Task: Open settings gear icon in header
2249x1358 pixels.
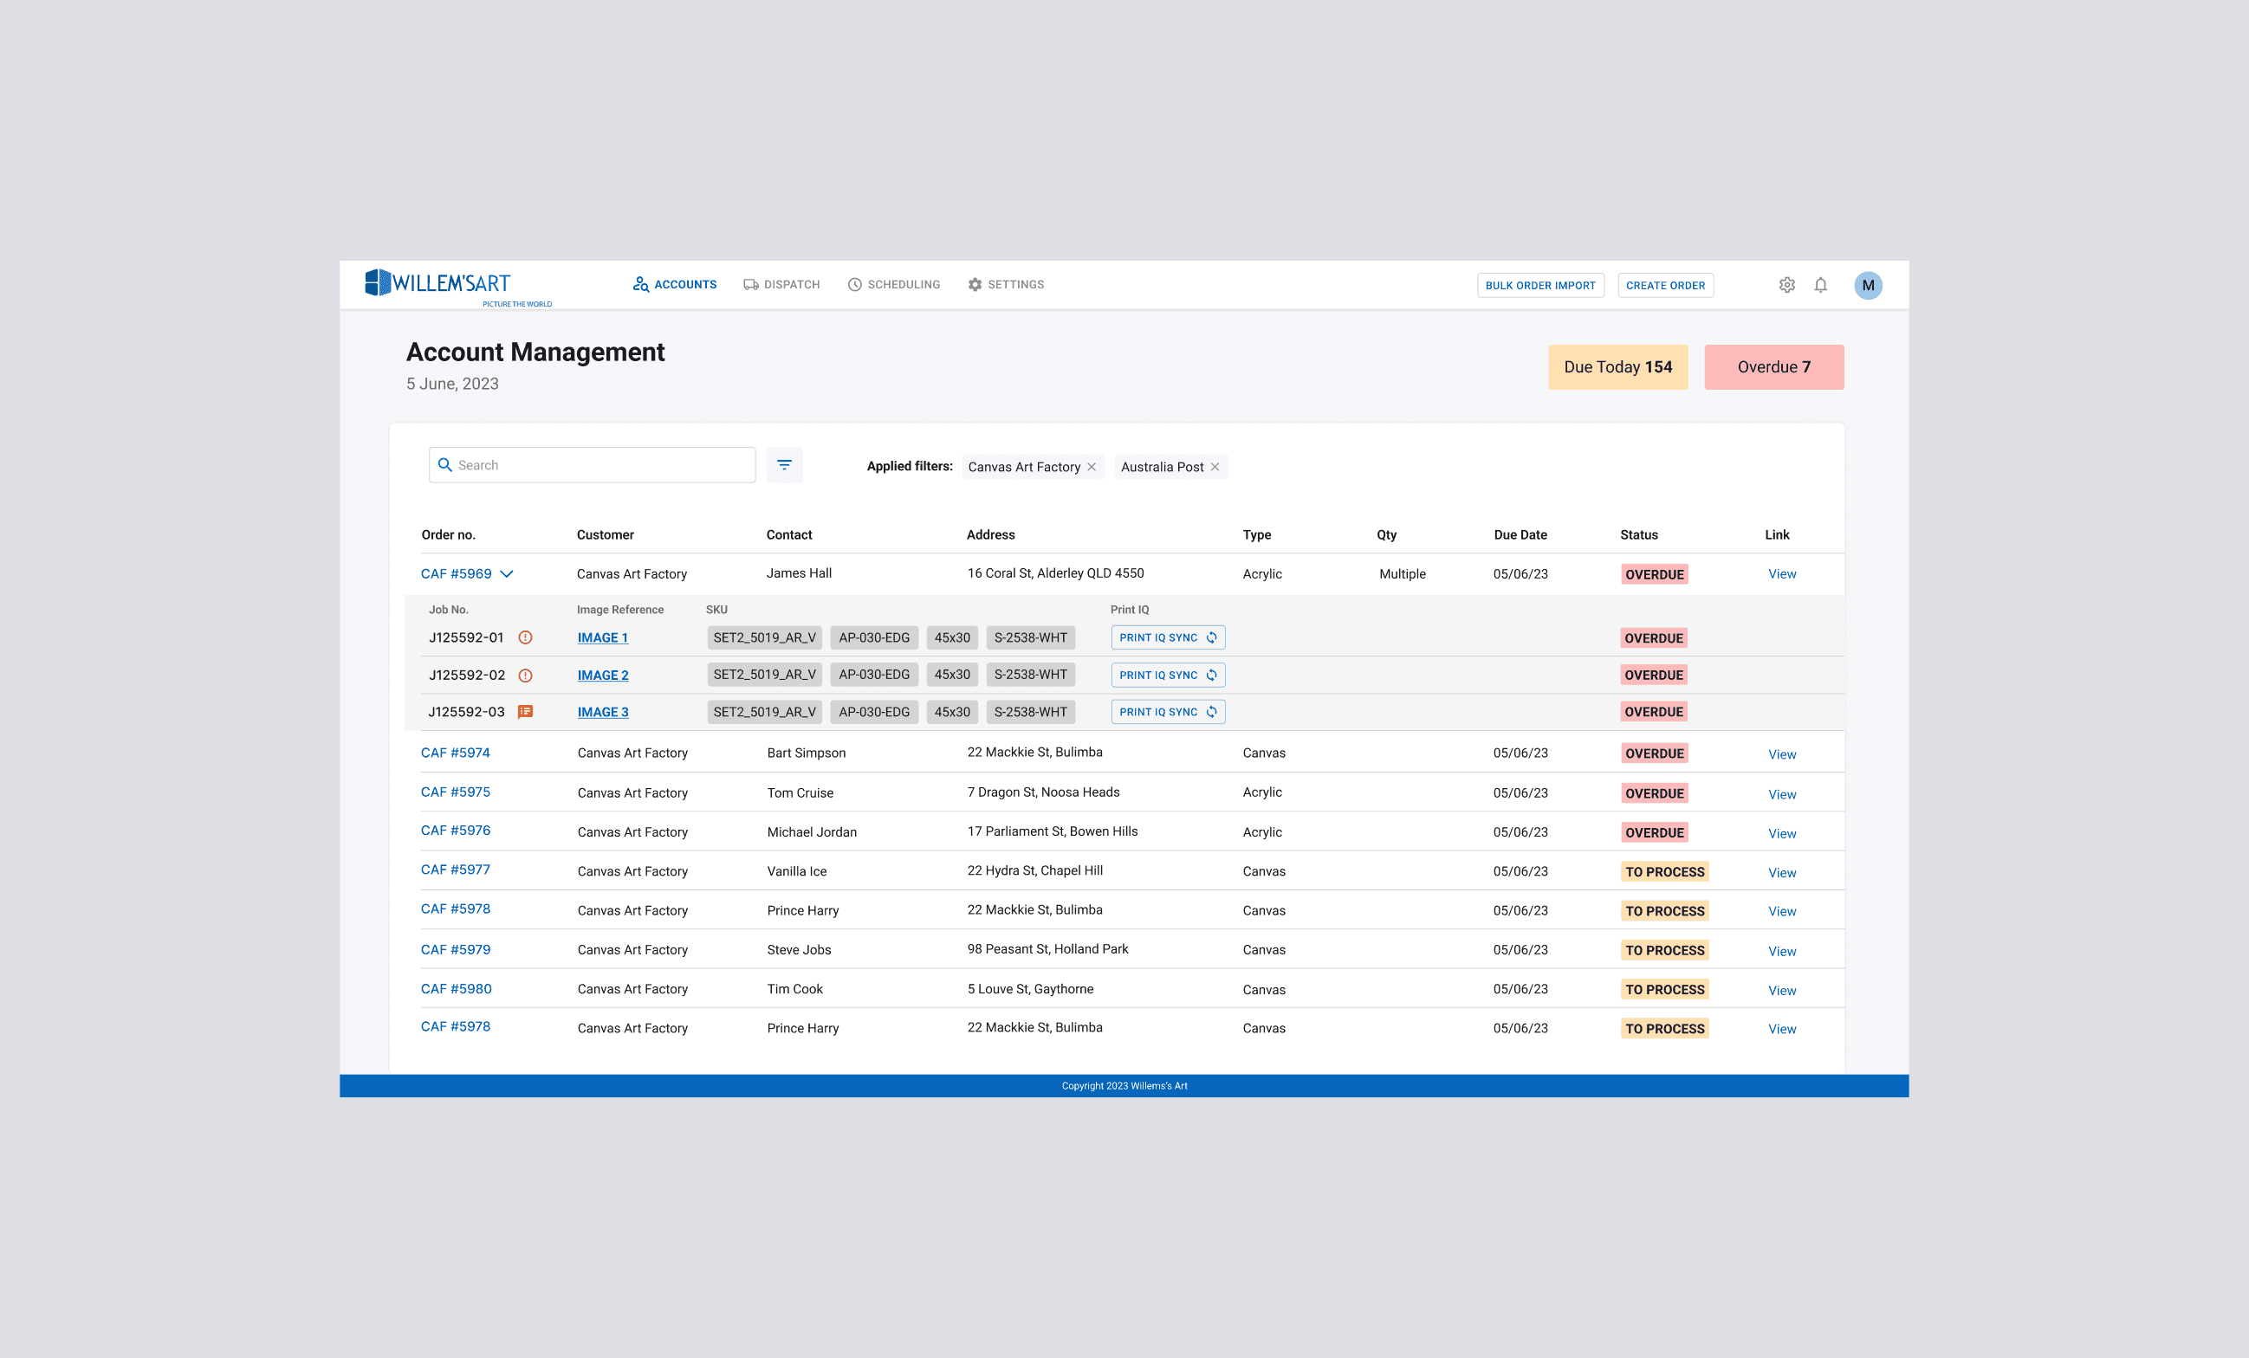Action: pos(1786,285)
